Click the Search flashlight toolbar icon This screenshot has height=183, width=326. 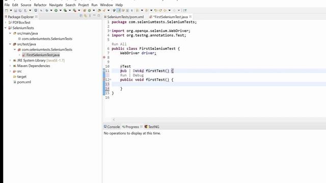tap(104, 10)
